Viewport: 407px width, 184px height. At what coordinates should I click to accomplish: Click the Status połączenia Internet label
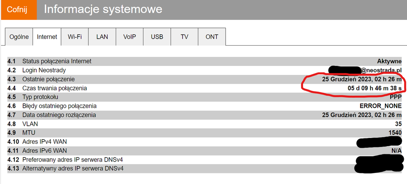click(x=57, y=61)
